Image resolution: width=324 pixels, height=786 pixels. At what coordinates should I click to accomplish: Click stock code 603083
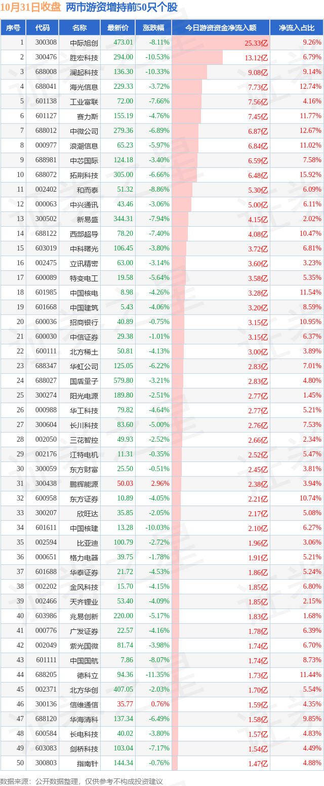[46, 749]
